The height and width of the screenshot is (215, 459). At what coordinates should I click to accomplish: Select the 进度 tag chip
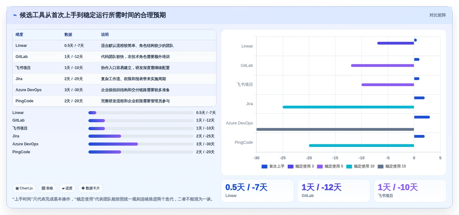click(x=67, y=188)
